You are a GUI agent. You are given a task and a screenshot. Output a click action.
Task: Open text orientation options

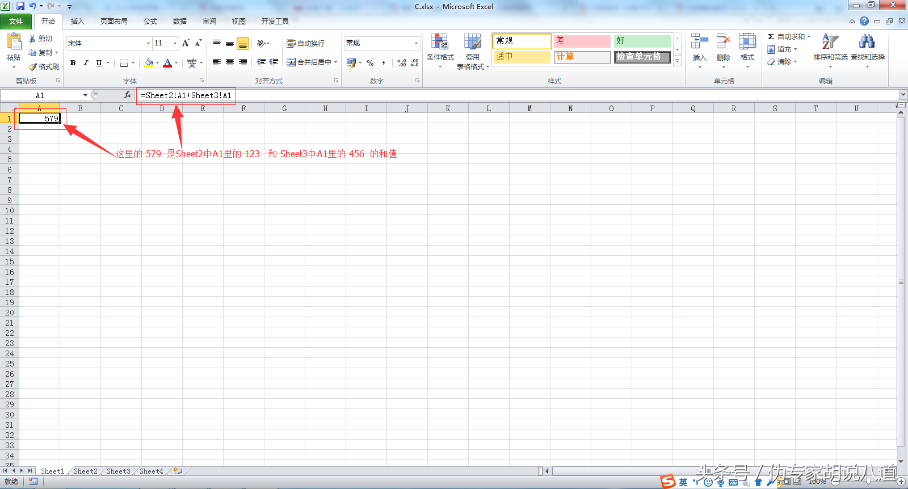(263, 43)
